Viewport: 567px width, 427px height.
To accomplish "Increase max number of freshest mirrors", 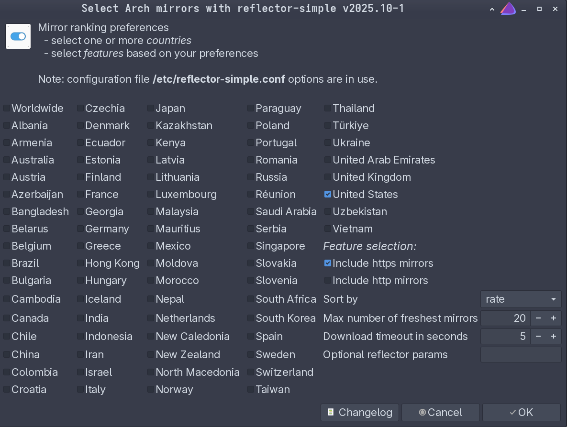I will tap(553, 318).
